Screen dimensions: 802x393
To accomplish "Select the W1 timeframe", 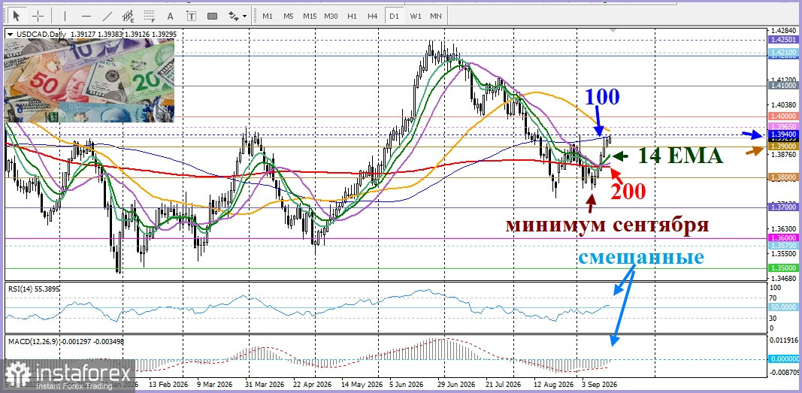I will click(x=416, y=16).
